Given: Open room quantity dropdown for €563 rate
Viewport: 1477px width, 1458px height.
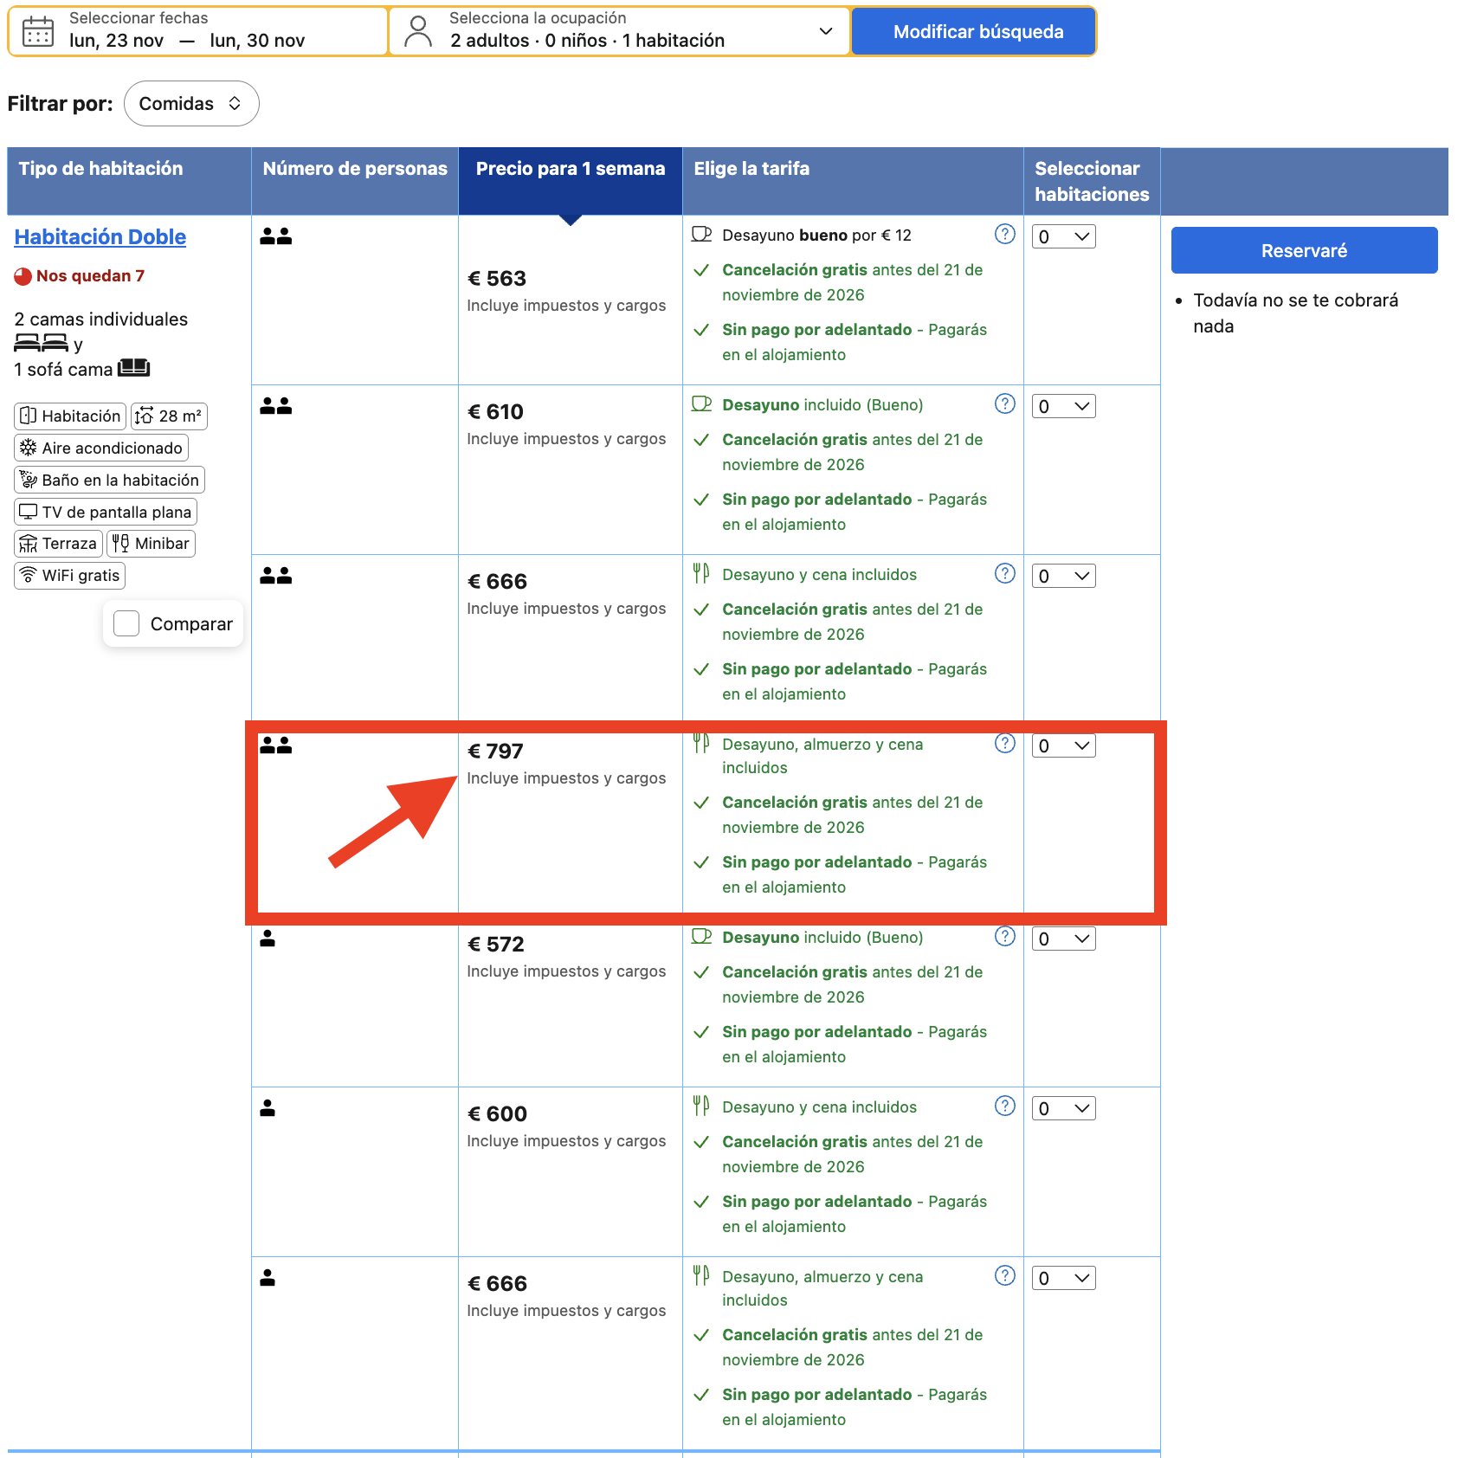Looking at the screenshot, I should [1063, 237].
